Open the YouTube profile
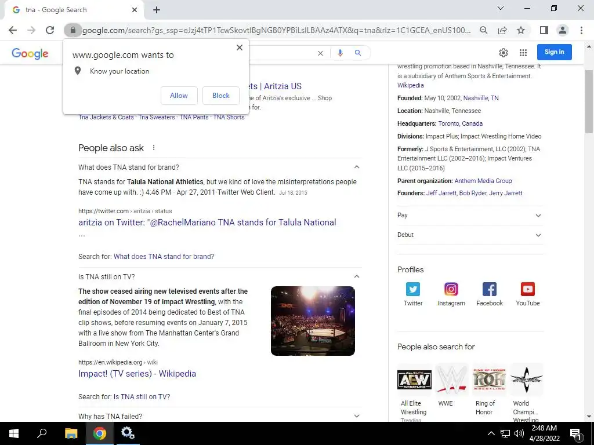 [528, 294]
